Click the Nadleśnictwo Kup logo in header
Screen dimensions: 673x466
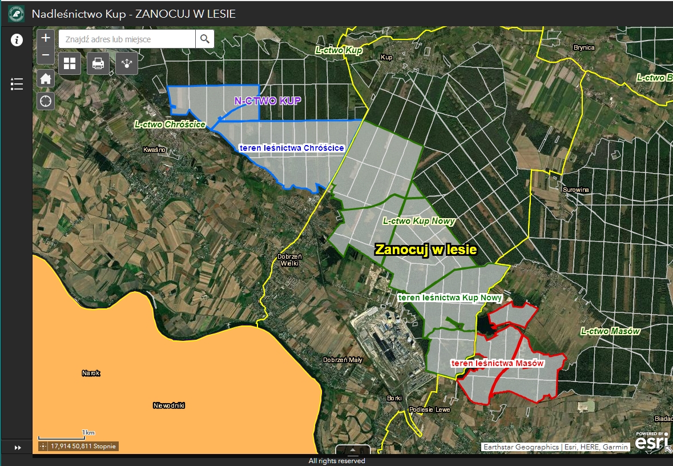16,14
